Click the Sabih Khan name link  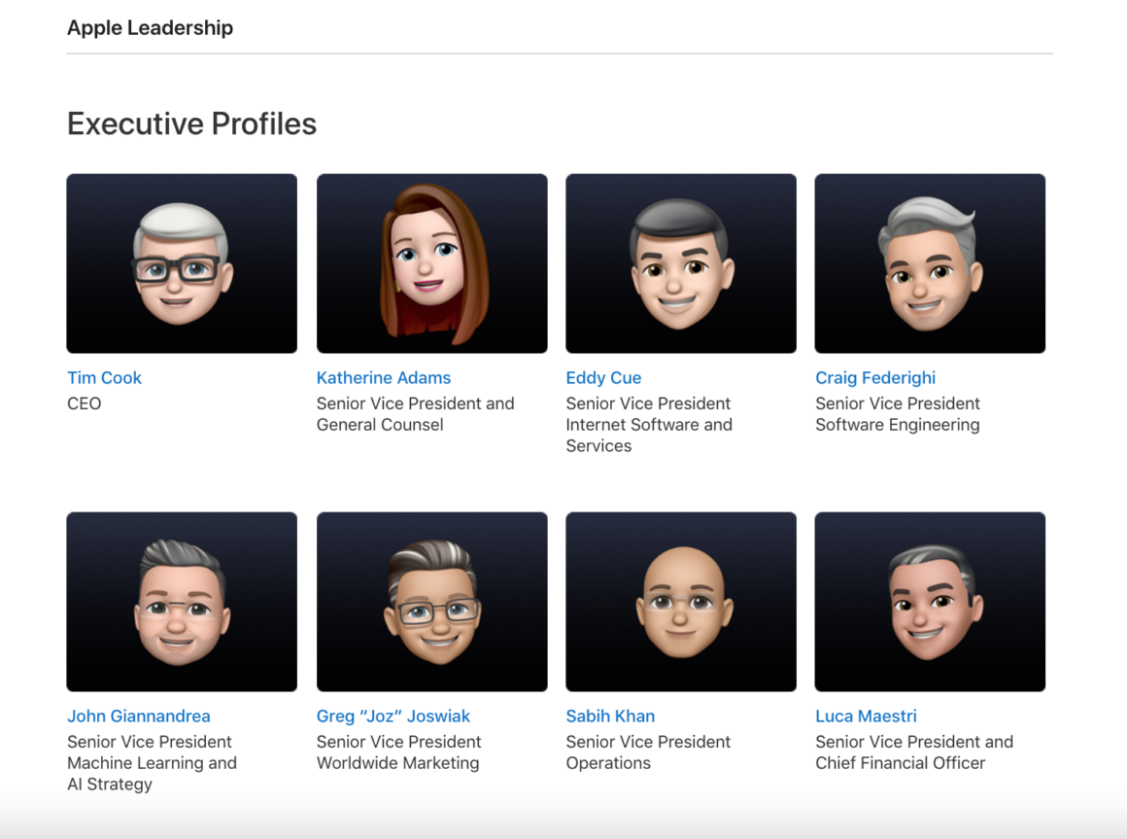point(610,717)
